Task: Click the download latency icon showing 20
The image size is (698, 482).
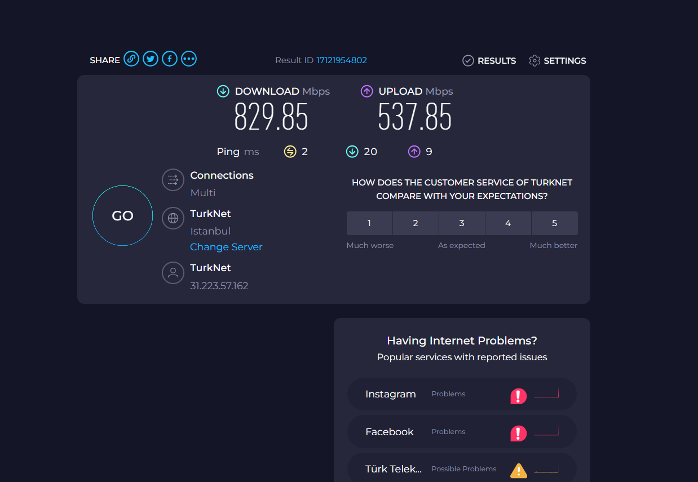Action: pos(352,152)
